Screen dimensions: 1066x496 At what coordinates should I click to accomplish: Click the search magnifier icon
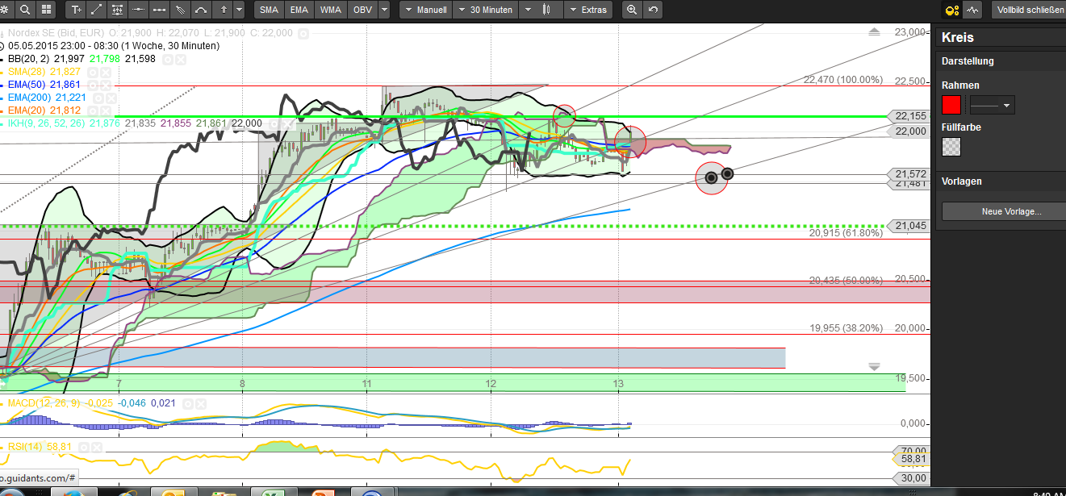pos(26,10)
